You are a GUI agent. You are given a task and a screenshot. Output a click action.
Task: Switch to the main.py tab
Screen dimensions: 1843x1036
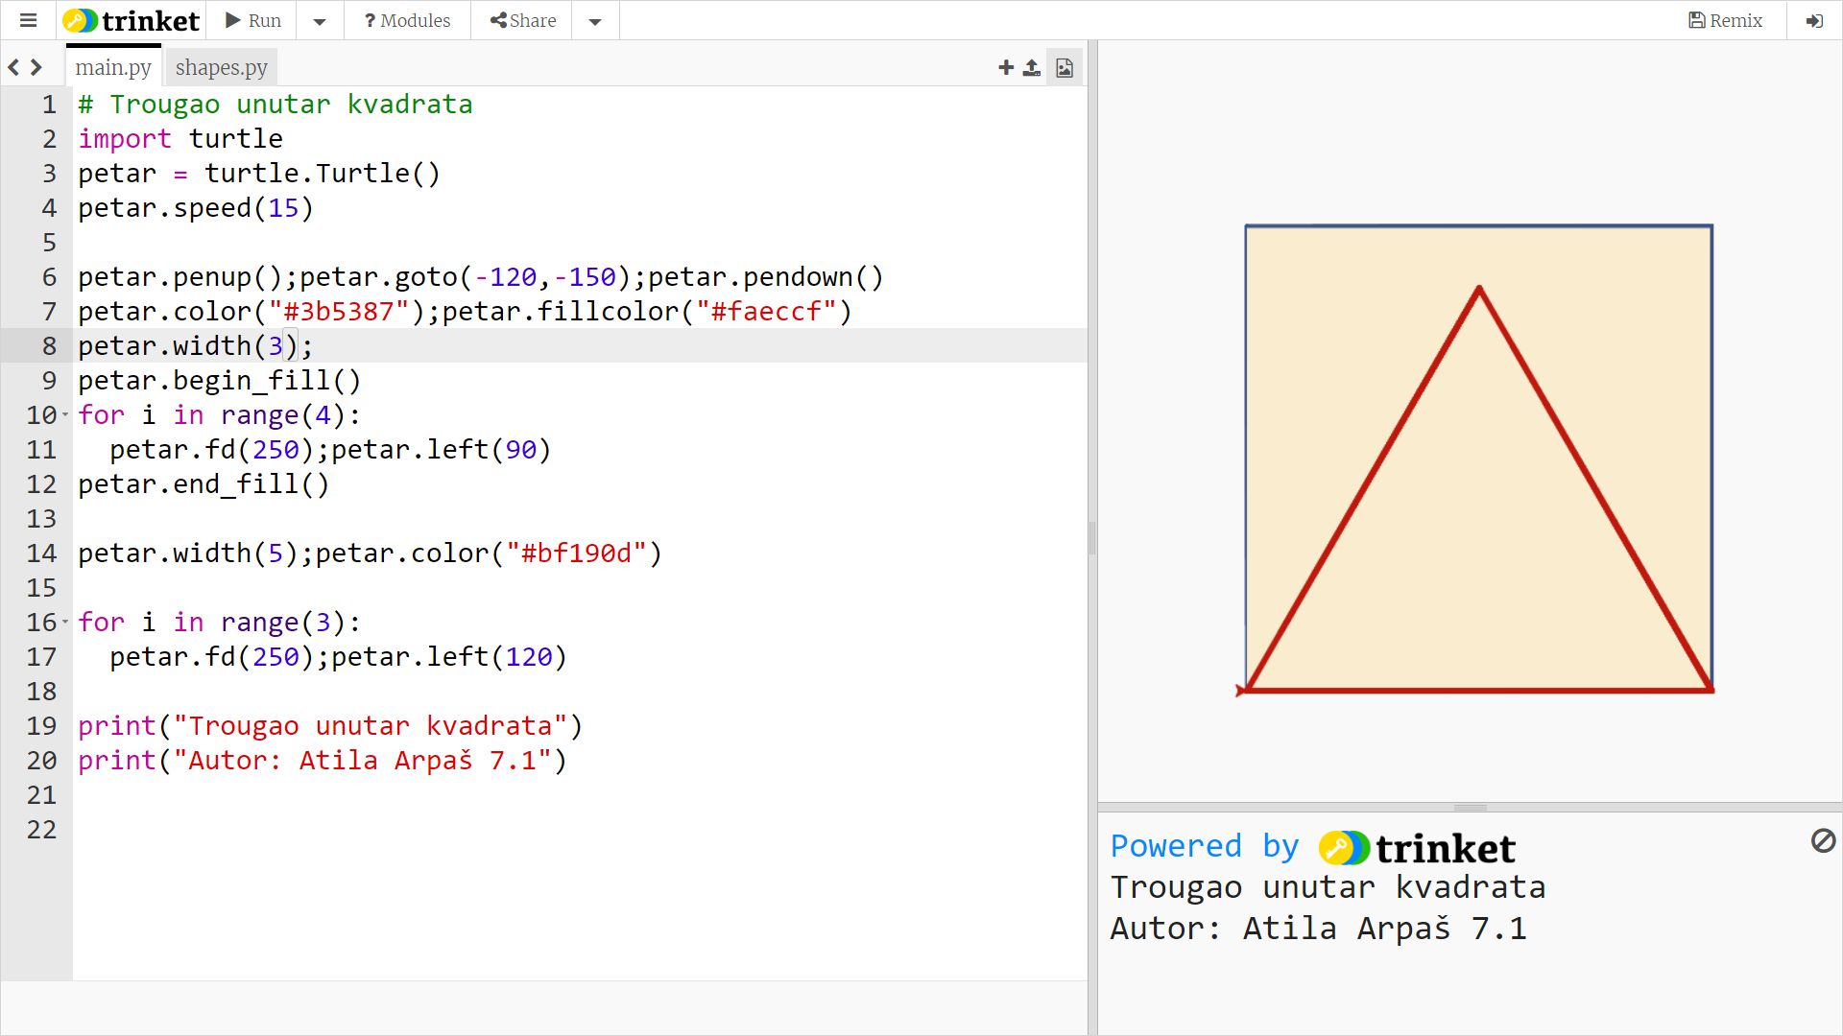[113, 67]
